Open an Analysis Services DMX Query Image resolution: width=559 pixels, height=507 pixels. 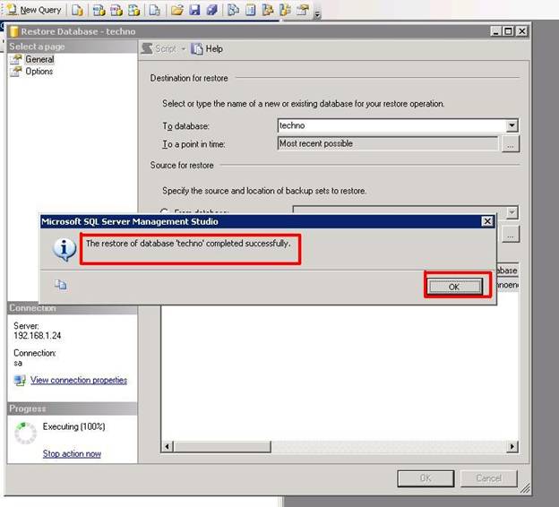116,10
